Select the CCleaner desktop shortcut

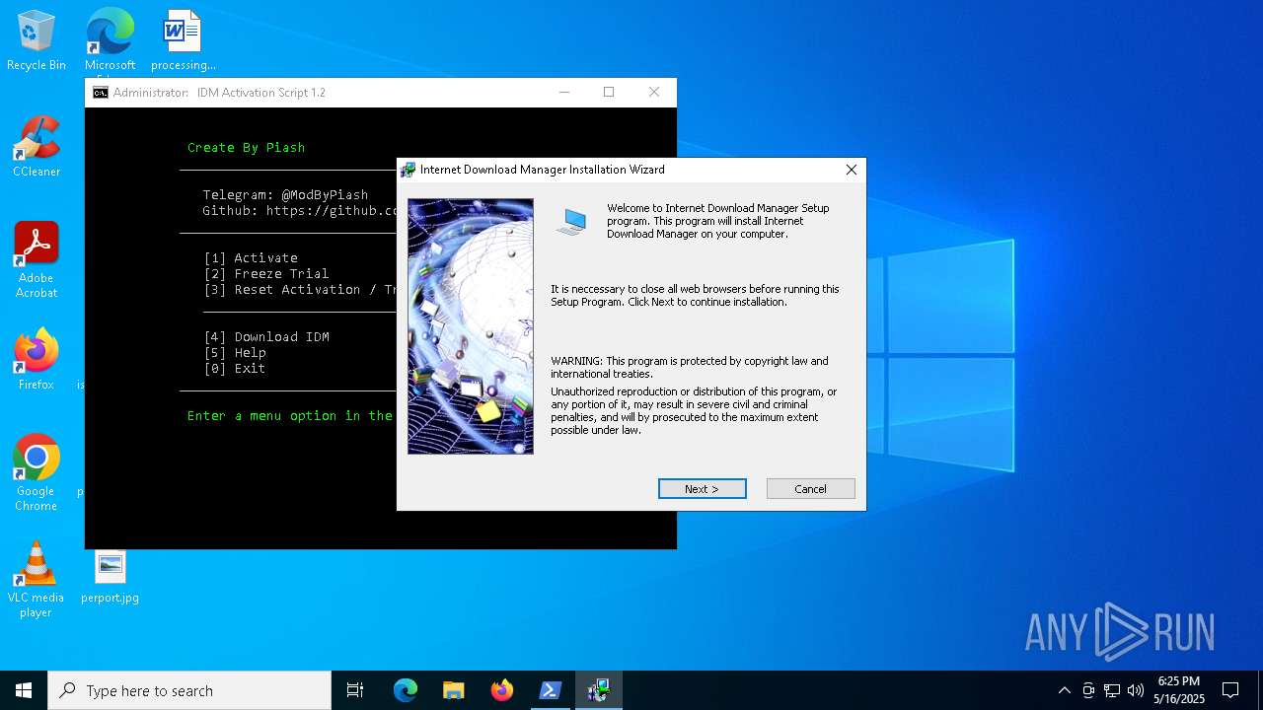[x=37, y=147]
